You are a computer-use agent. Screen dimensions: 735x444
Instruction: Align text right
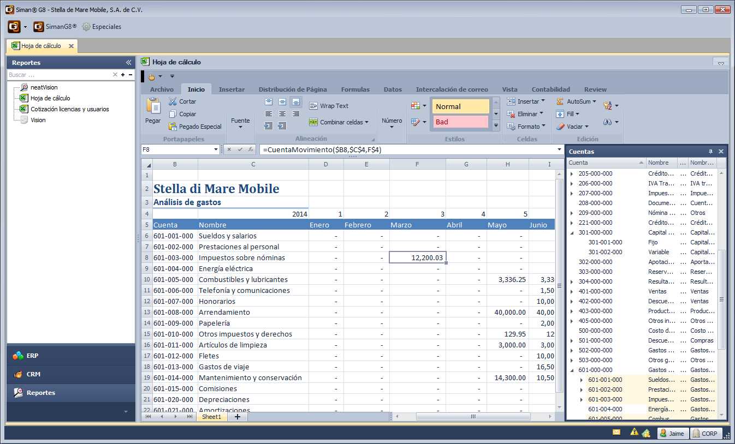click(296, 113)
